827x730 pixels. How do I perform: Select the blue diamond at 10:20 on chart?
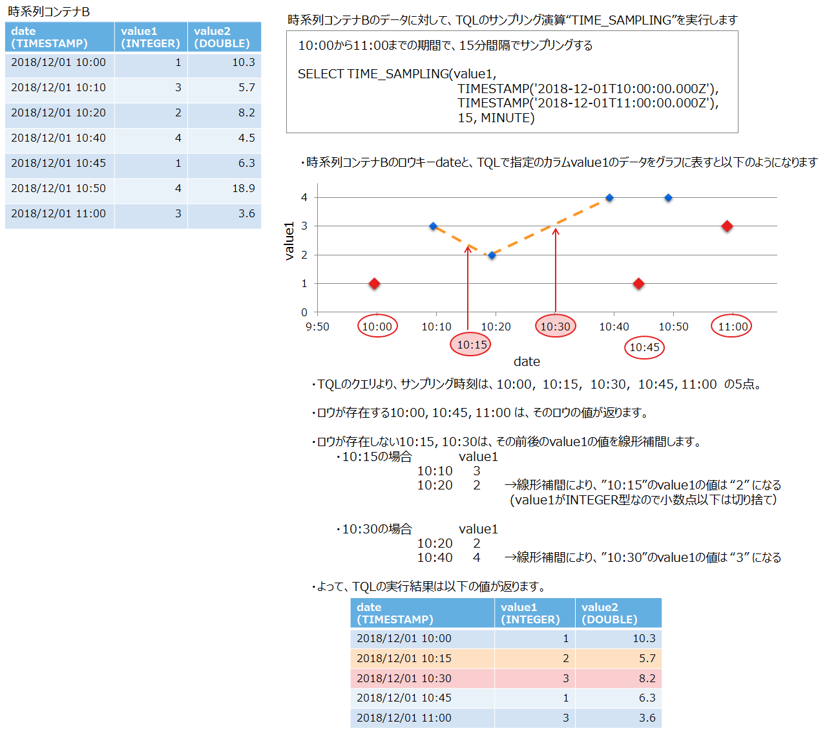[492, 255]
